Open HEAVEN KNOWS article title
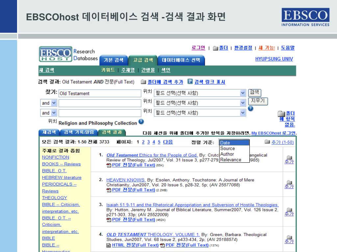 pyautogui.click(x=126, y=180)
